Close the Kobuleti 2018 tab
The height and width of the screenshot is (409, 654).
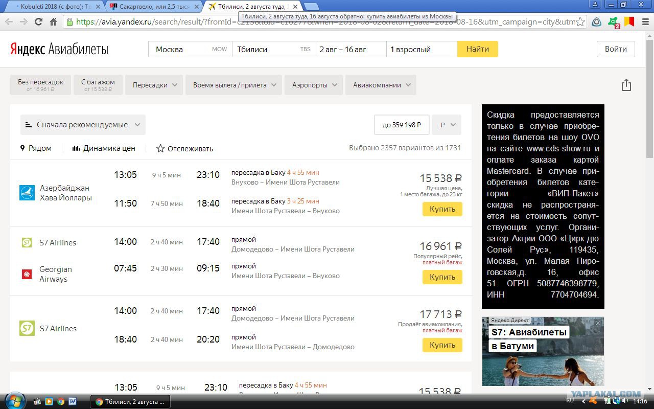click(98, 7)
